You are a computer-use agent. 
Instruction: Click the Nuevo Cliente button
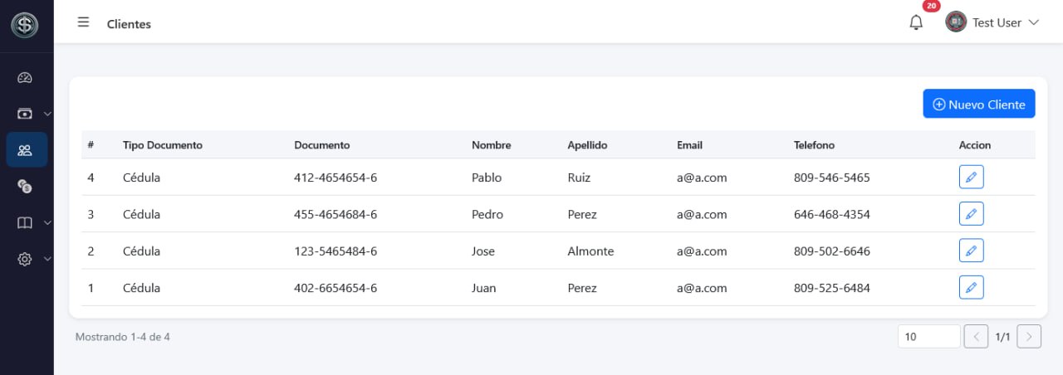tap(979, 104)
